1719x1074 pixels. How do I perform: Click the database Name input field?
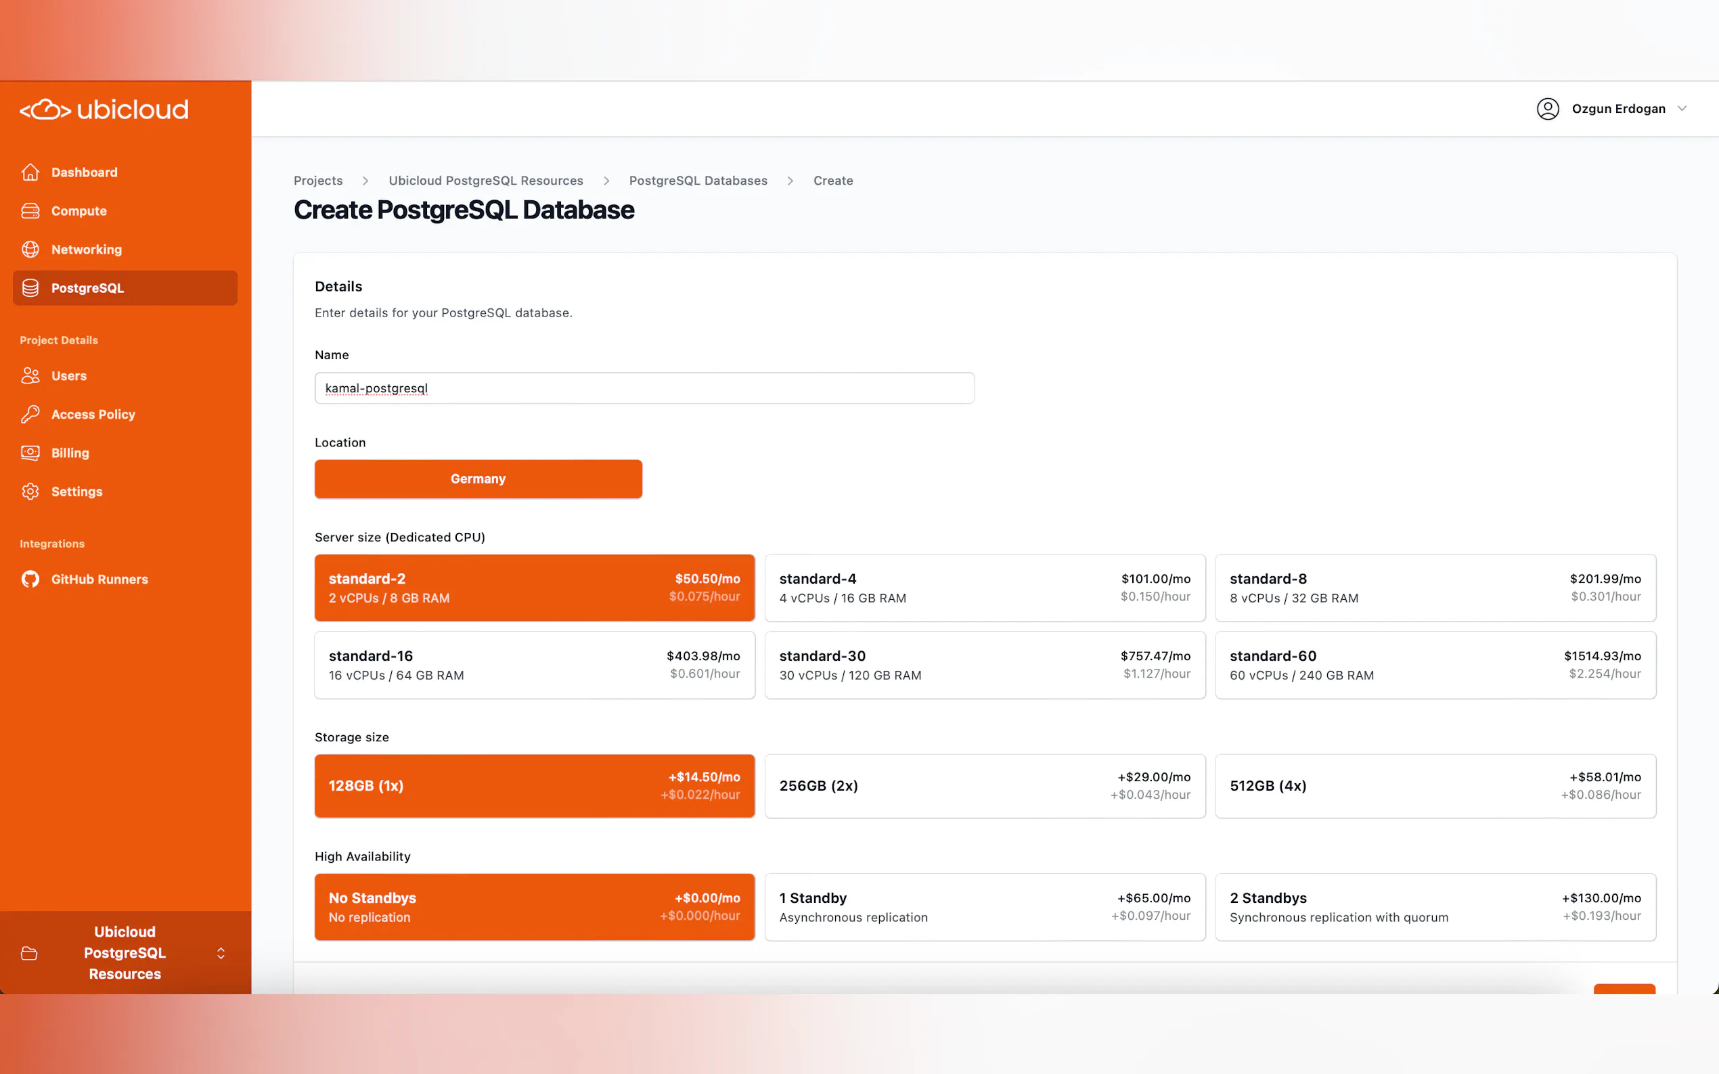pyautogui.click(x=644, y=388)
